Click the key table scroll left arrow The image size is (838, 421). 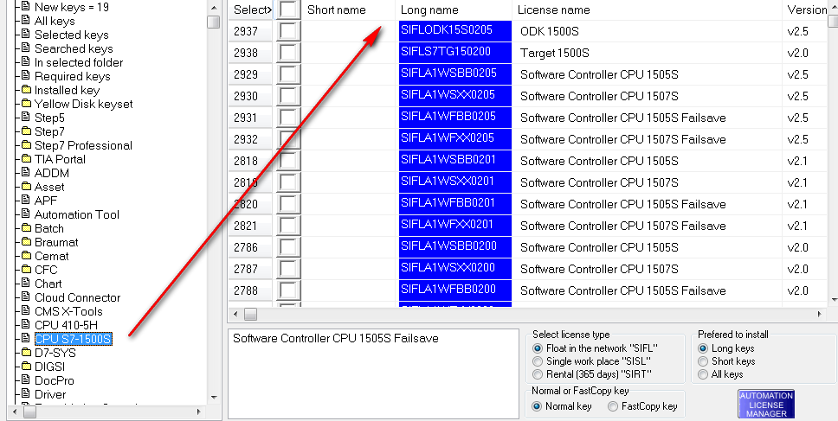click(235, 315)
